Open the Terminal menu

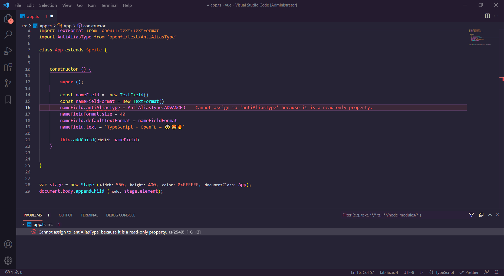tap(109, 5)
